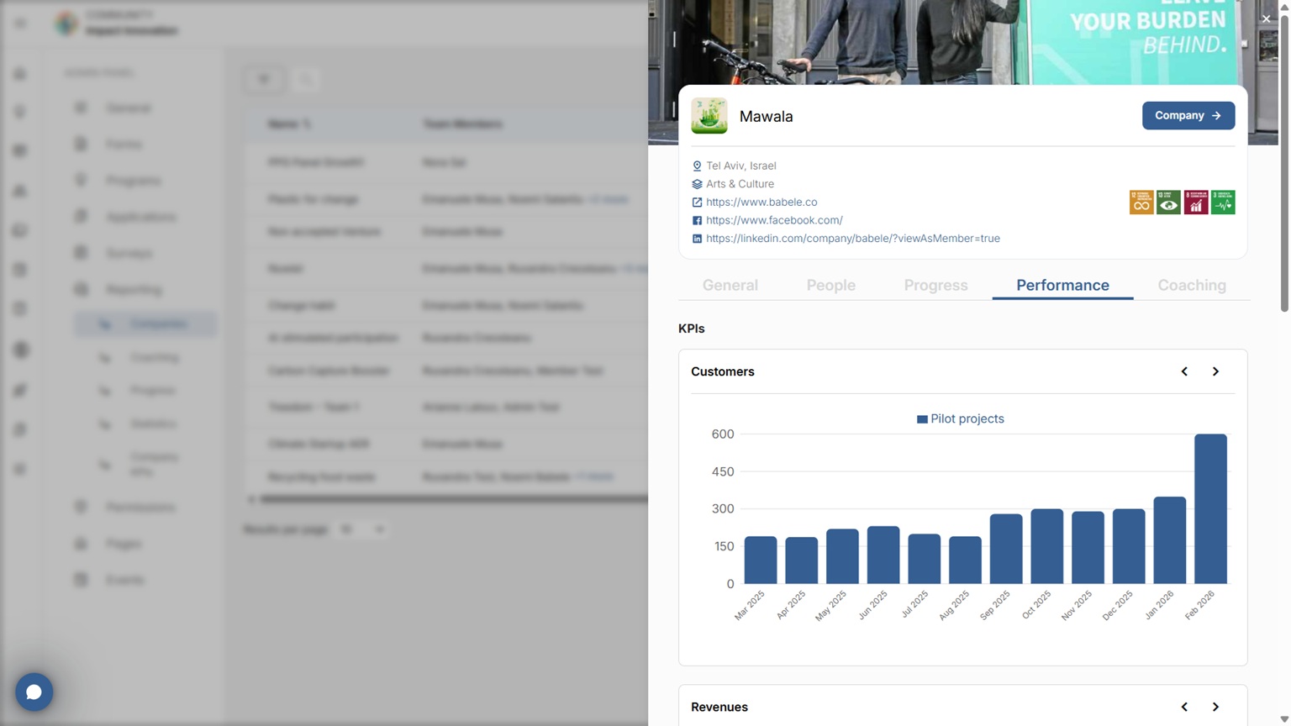1291x726 pixels.
Task: Click the Mawala company name
Action: tap(766, 117)
